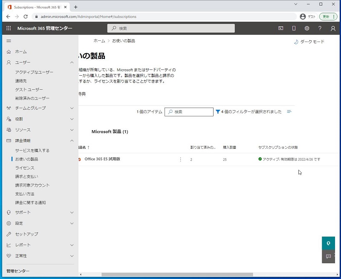Viewport: 341px width, 279px height.
Task: Click ホーム breadcrumb link
Action: pyautogui.click(x=99, y=41)
